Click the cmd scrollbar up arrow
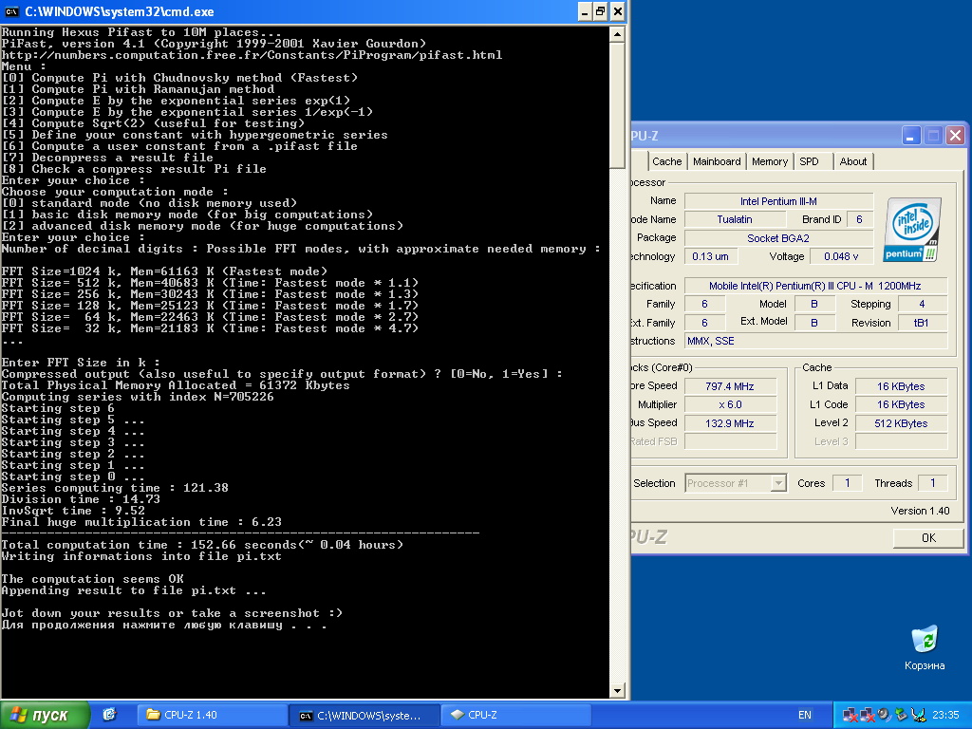 617,34
